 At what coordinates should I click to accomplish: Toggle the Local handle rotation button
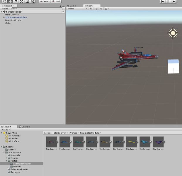[x=56, y=1]
